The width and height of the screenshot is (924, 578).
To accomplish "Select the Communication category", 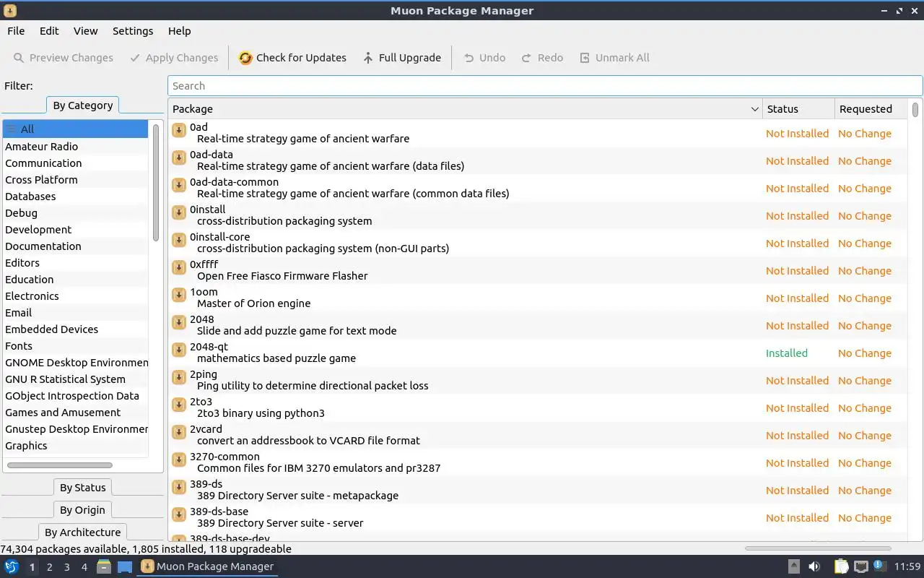I will tap(75, 163).
